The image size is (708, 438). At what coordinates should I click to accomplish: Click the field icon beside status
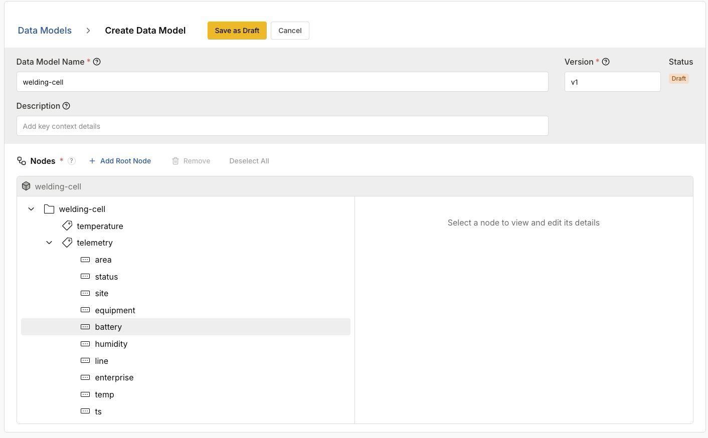pyautogui.click(x=85, y=277)
